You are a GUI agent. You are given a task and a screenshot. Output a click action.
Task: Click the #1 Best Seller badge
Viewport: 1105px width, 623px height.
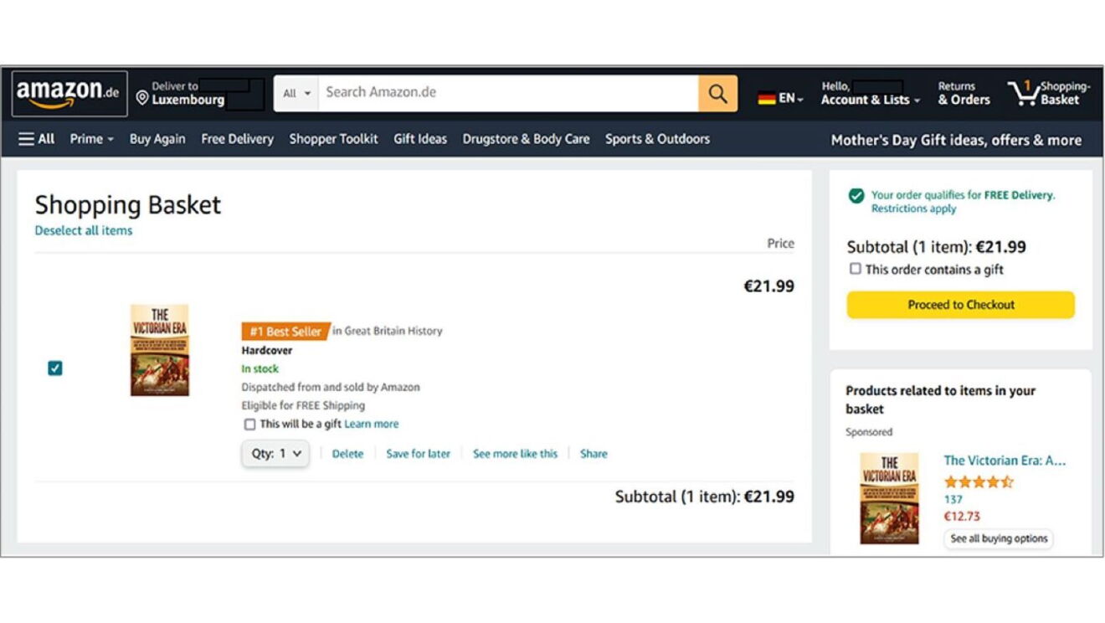[x=285, y=332]
